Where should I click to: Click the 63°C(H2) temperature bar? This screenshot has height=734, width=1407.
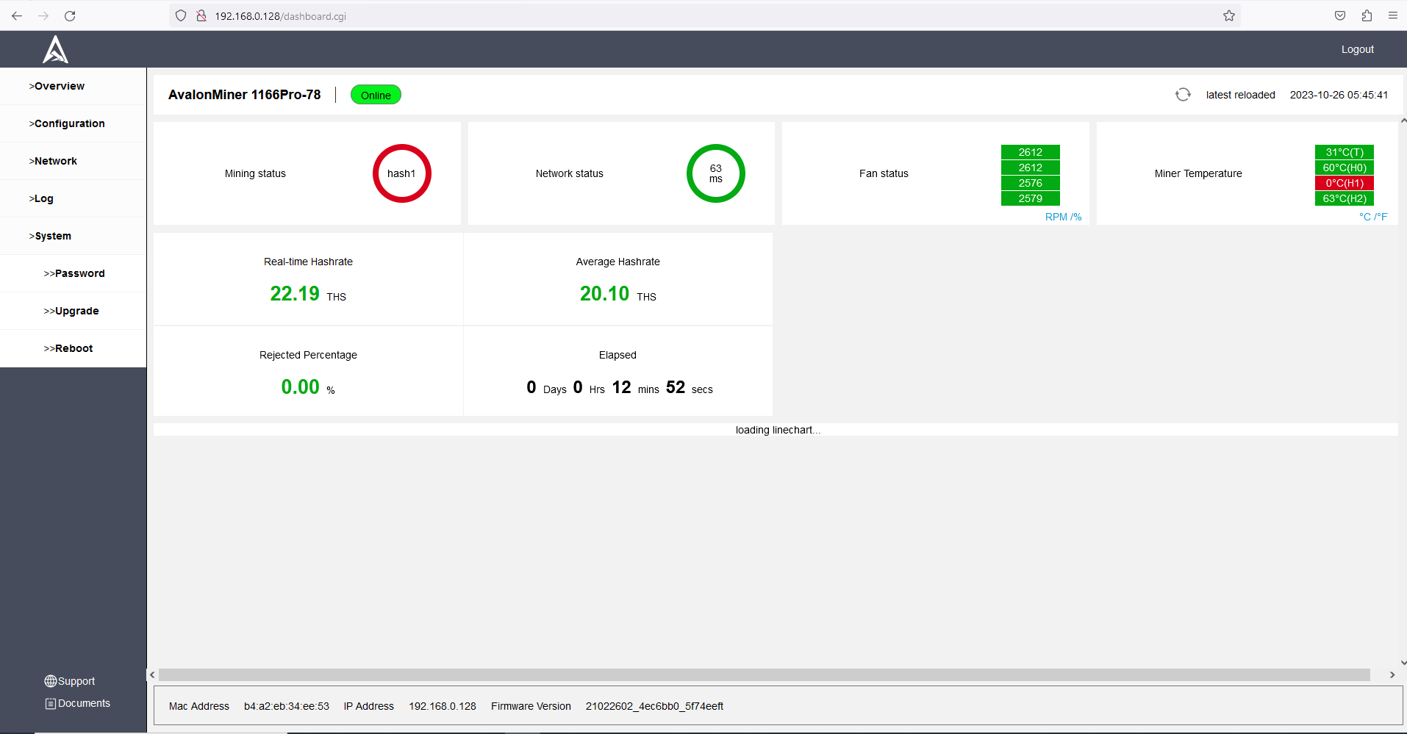pos(1345,198)
